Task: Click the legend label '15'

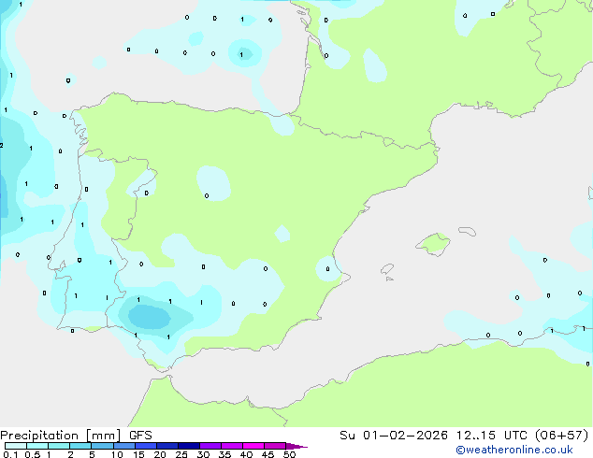Action: (x=138, y=454)
